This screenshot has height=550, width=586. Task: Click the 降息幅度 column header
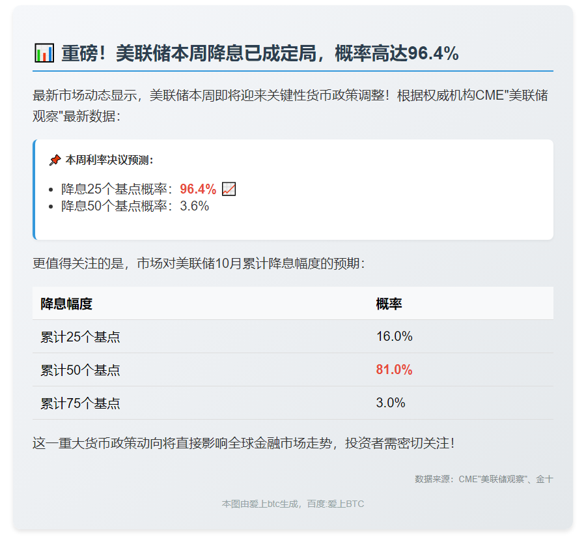[x=66, y=304]
